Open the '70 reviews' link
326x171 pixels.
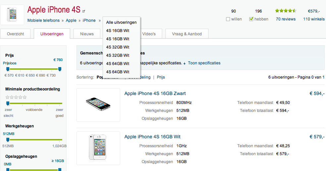(x=286, y=19)
